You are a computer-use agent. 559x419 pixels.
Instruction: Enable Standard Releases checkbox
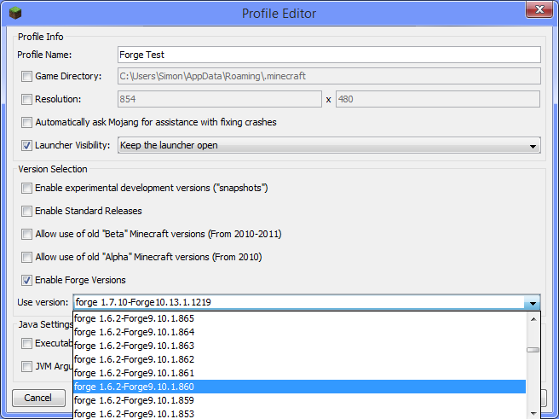coord(26,211)
